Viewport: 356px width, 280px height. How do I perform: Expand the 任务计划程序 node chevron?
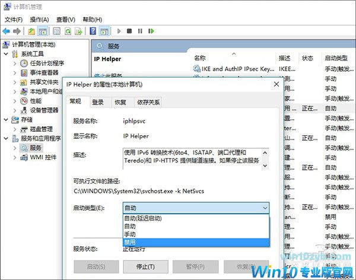[15, 63]
